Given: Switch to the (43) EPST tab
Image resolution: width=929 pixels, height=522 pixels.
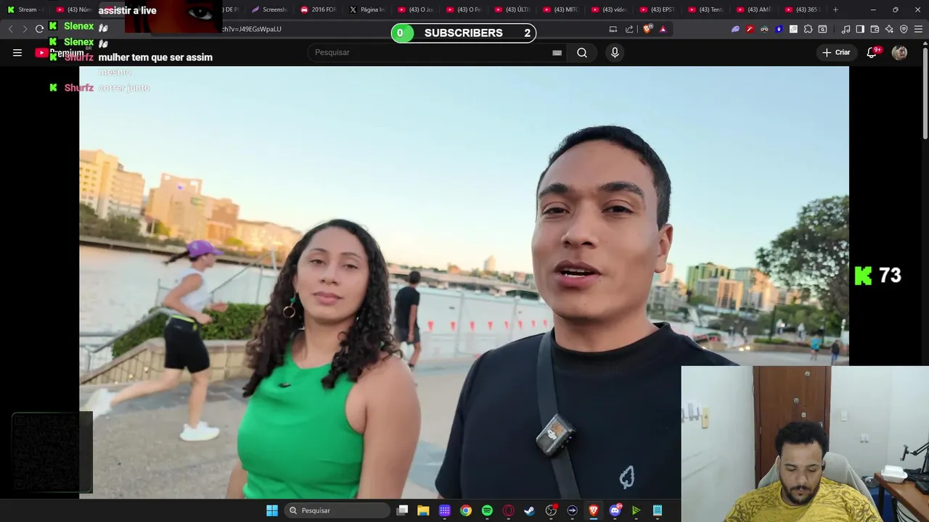Looking at the screenshot, I should pyautogui.click(x=657, y=9).
